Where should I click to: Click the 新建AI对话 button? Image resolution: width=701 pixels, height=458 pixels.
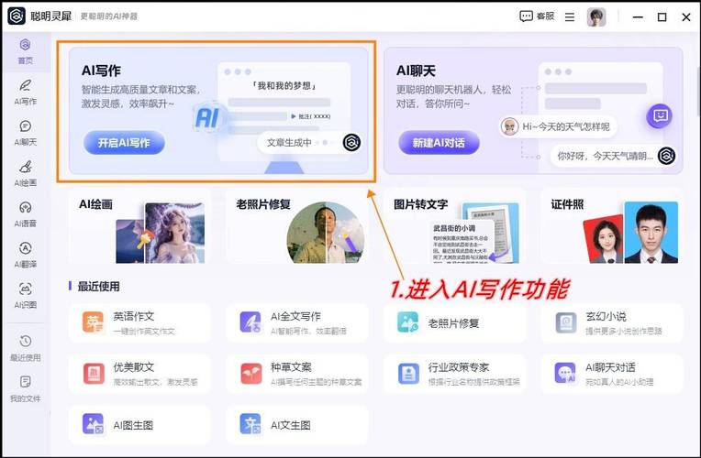[439, 143]
